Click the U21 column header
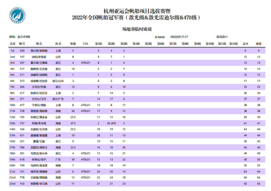271x191 pixels. click(86, 44)
